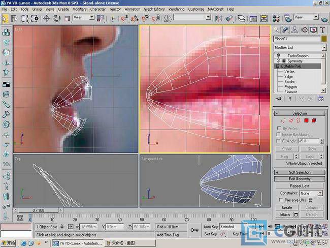
Task: Open Material Editor spheres icon
Action: (276, 18)
